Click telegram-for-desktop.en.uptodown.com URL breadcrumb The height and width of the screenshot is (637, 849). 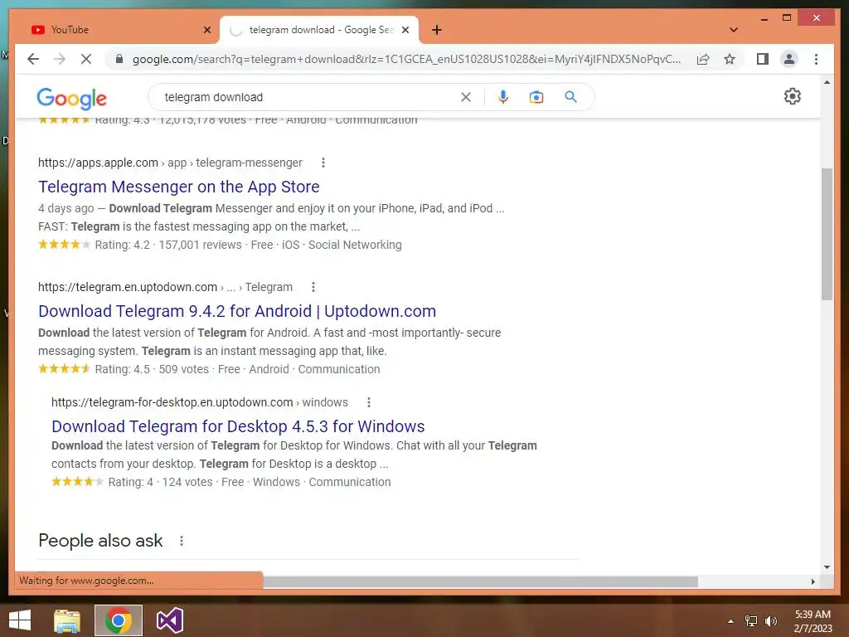200,402
